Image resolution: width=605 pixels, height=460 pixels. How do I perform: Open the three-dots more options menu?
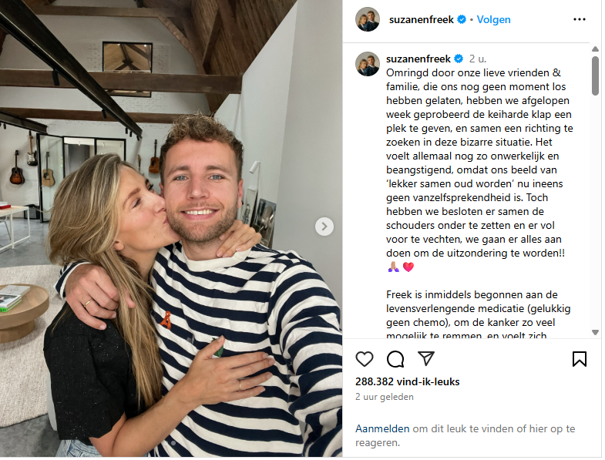(580, 19)
